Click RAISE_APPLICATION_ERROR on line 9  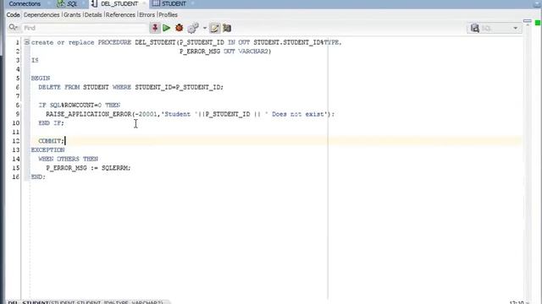pos(88,114)
